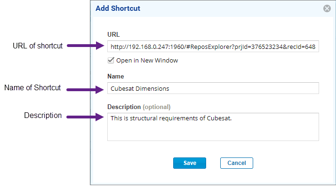Save the new shortcut
Image resolution: width=336 pixels, height=188 pixels.
(x=190, y=163)
